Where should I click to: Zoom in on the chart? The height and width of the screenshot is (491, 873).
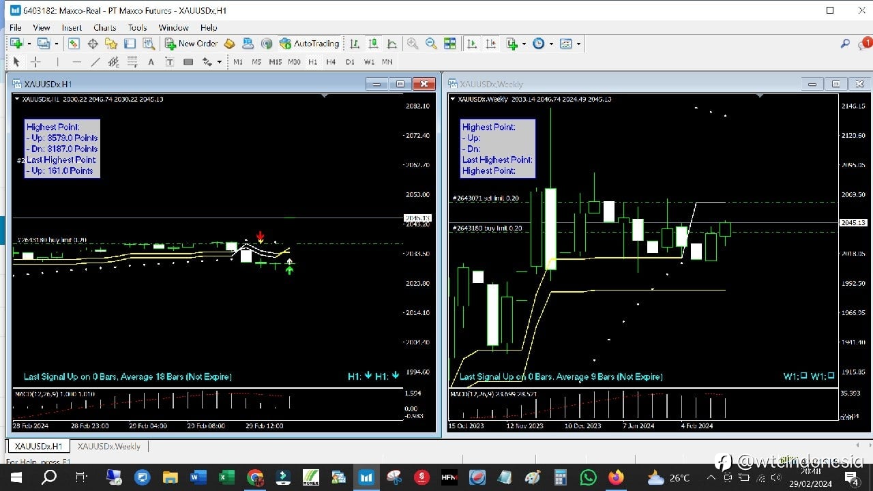pyautogui.click(x=413, y=44)
